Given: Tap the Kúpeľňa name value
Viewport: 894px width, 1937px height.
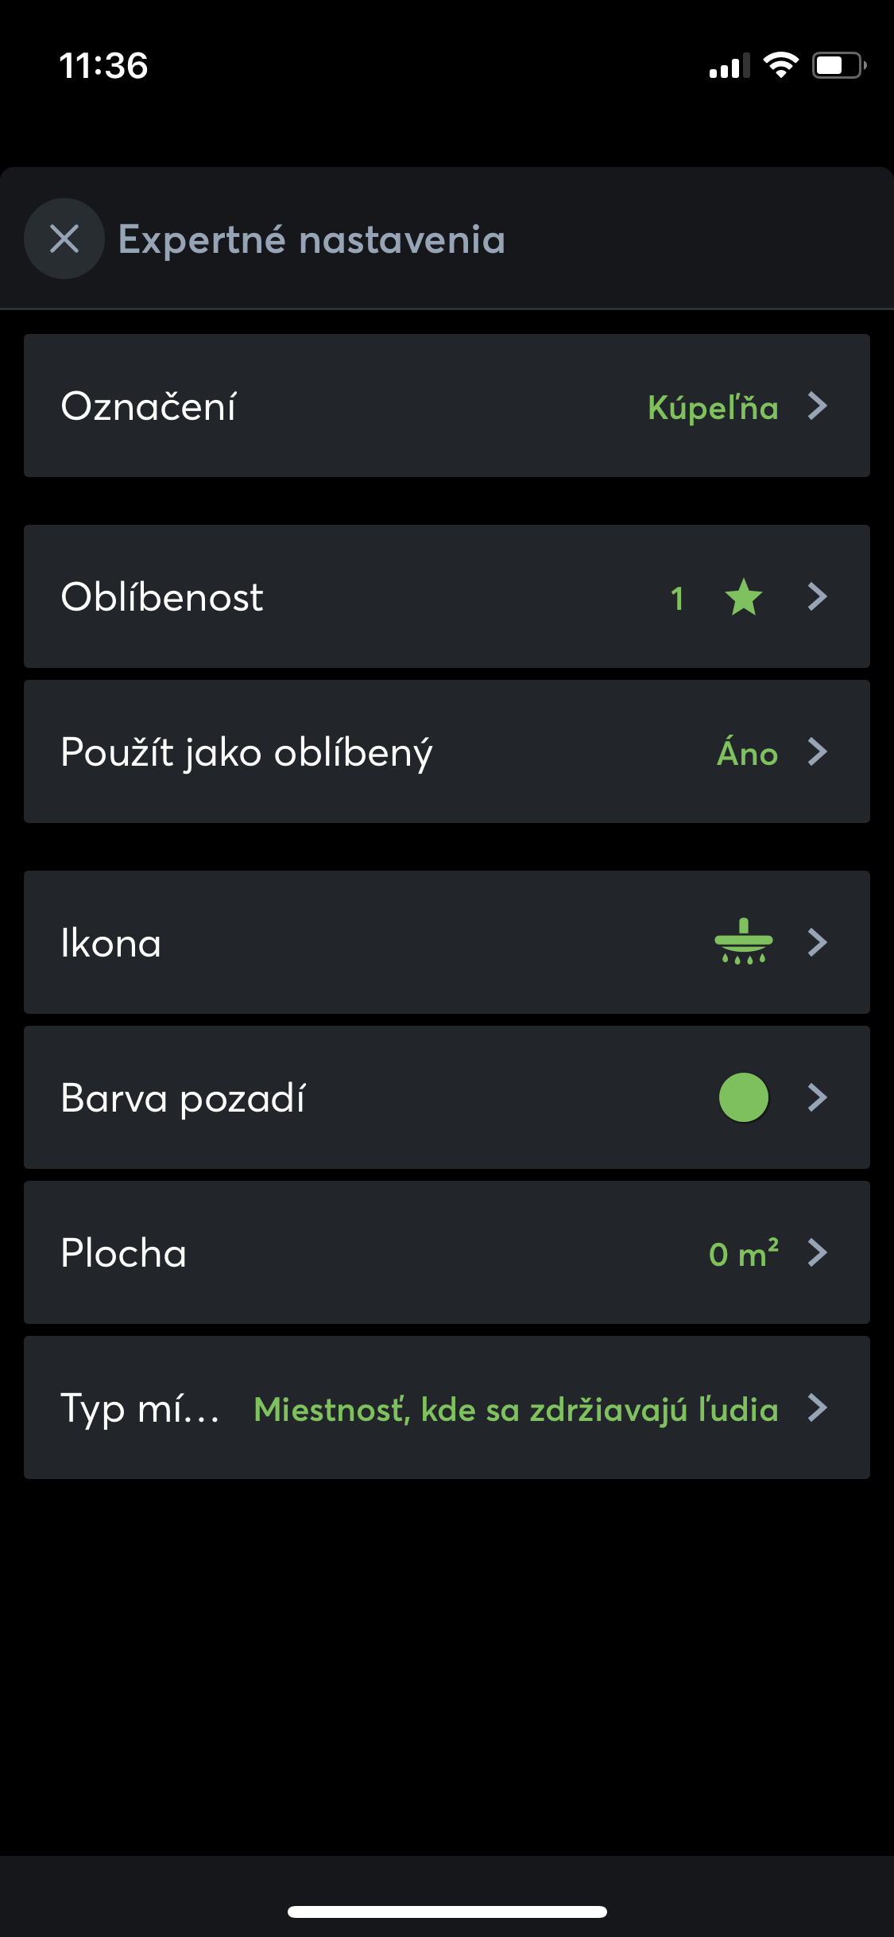Looking at the screenshot, I should pos(713,408).
